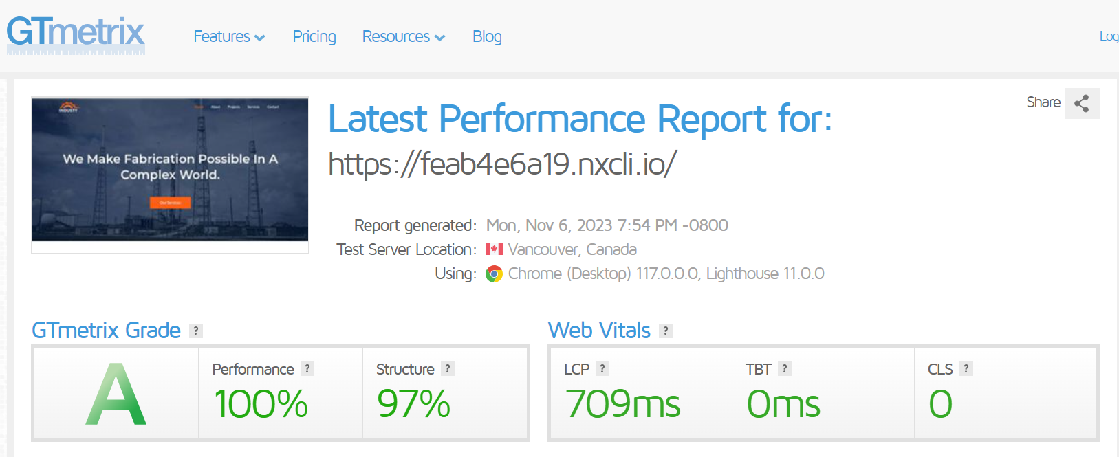Open GTmetrix Grade help question mark
The image size is (1119, 457).
pyautogui.click(x=196, y=331)
